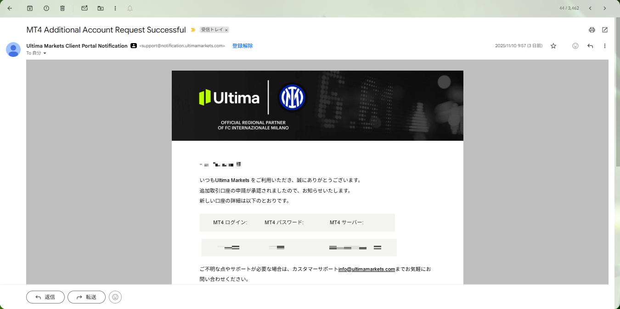Open the emoji reaction button beside 転送
The image size is (620, 309).
pyautogui.click(x=115, y=297)
